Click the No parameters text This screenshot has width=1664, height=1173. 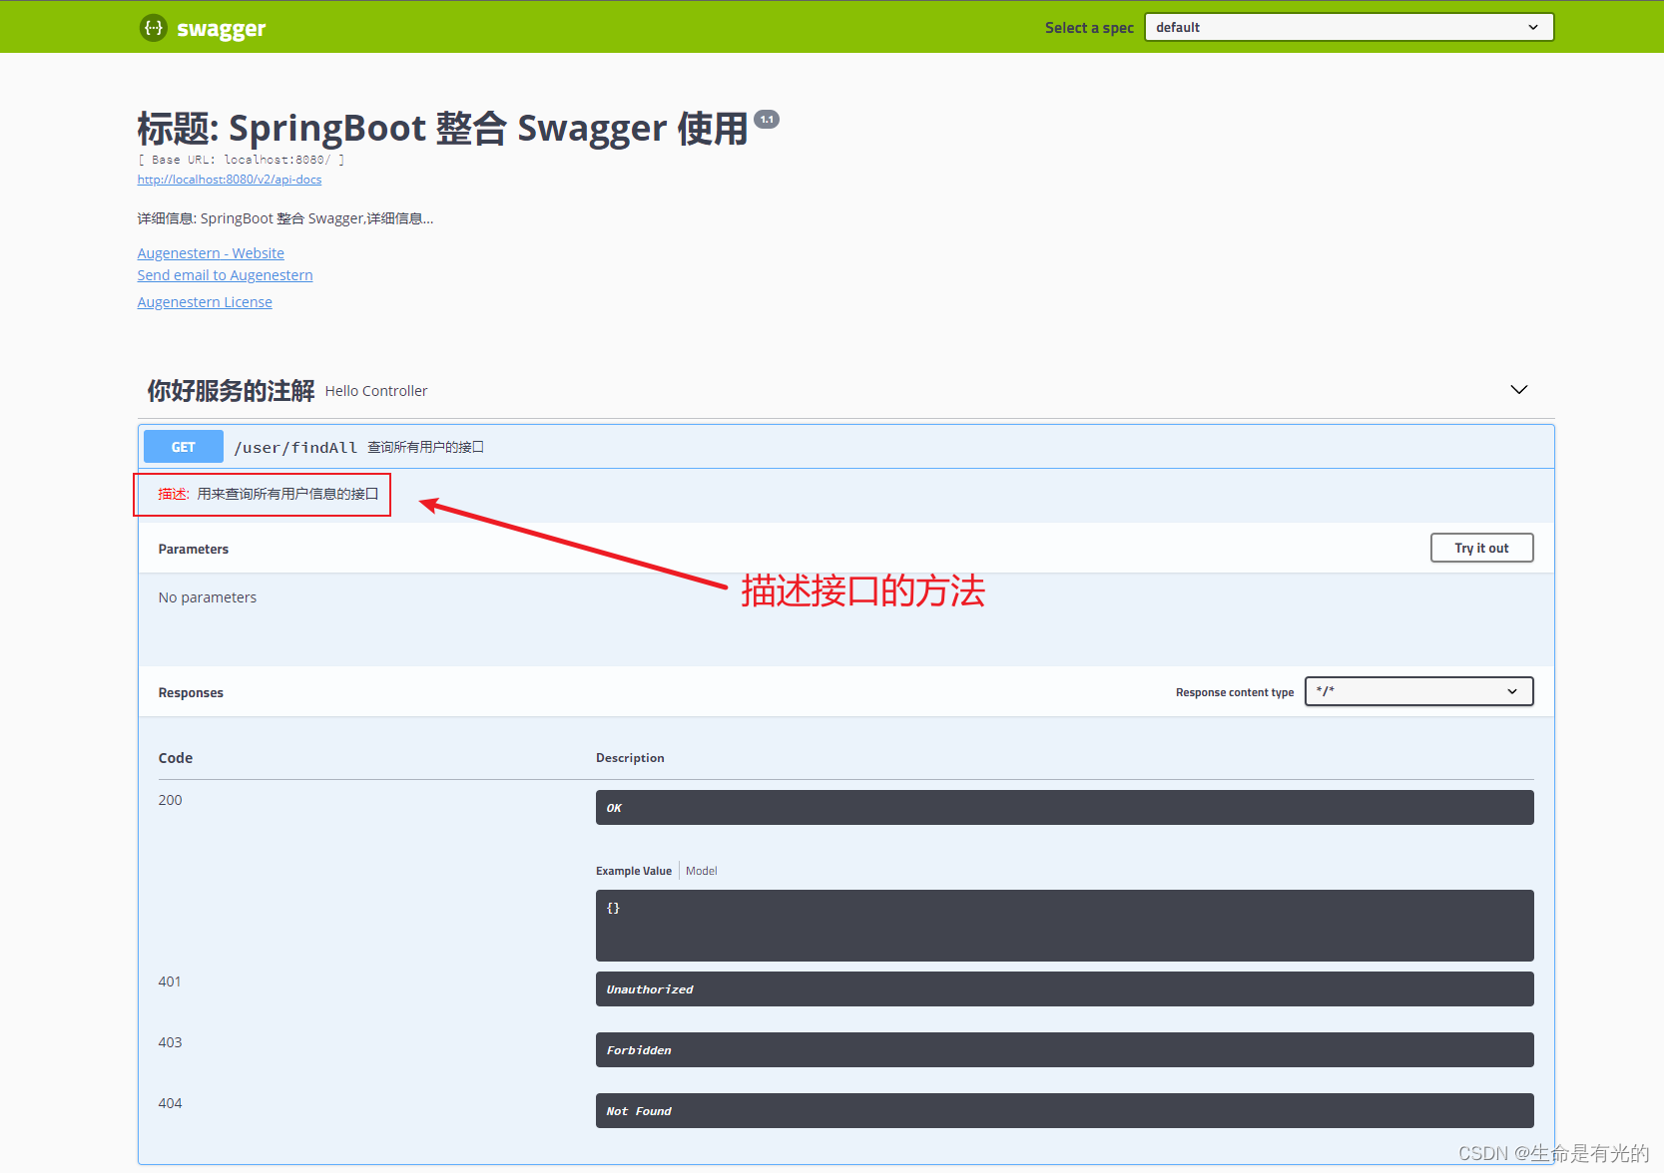(x=208, y=597)
